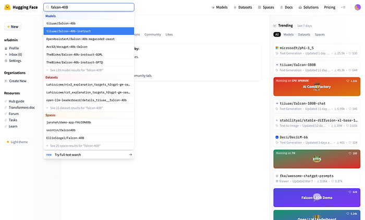The width and height of the screenshot is (365, 220).
Task: Select TheBloke/falcon-40b-instruct-GGML result
Action: [x=89, y=55]
